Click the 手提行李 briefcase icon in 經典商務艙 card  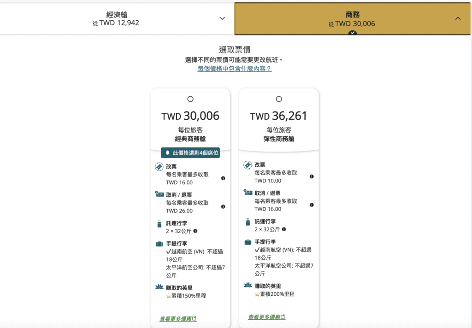click(x=159, y=244)
